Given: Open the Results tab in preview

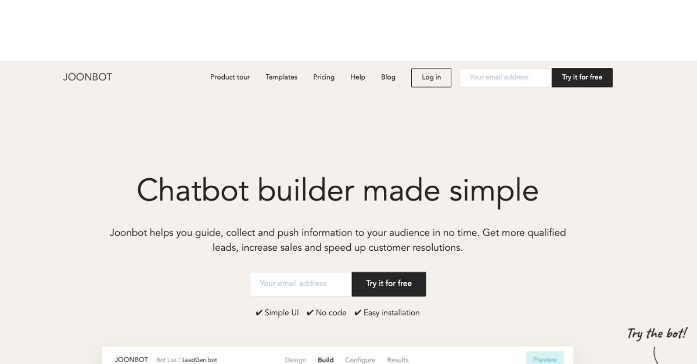Looking at the screenshot, I should click(x=398, y=360).
